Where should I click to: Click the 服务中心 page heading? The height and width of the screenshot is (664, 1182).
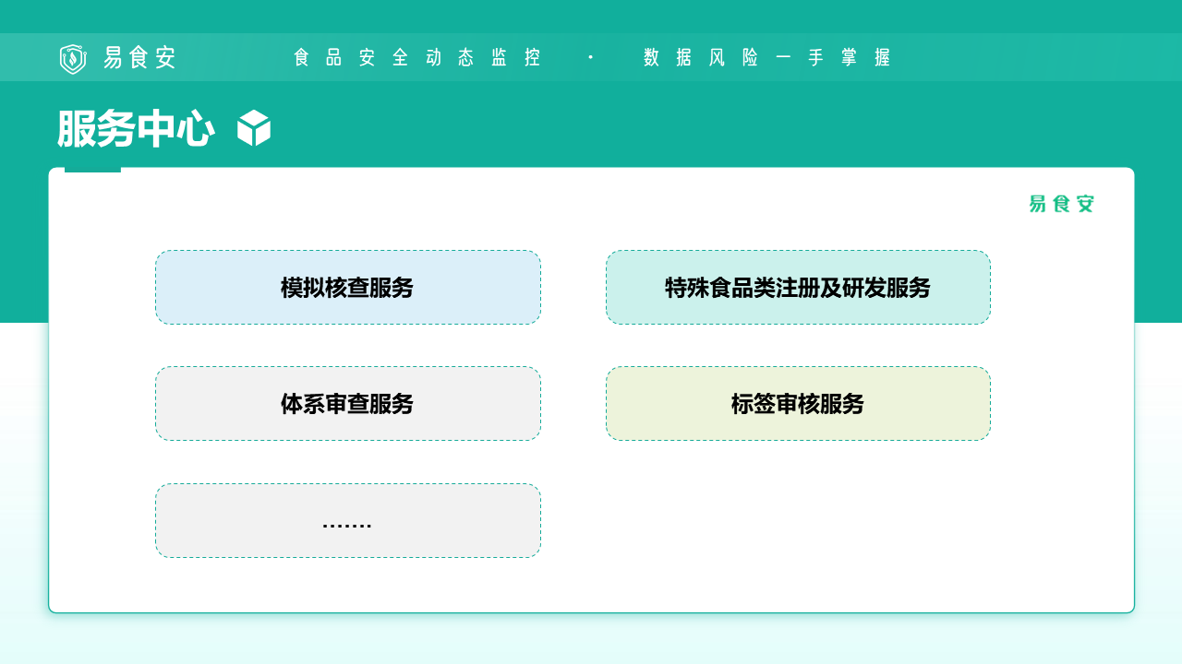click(x=136, y=129)
